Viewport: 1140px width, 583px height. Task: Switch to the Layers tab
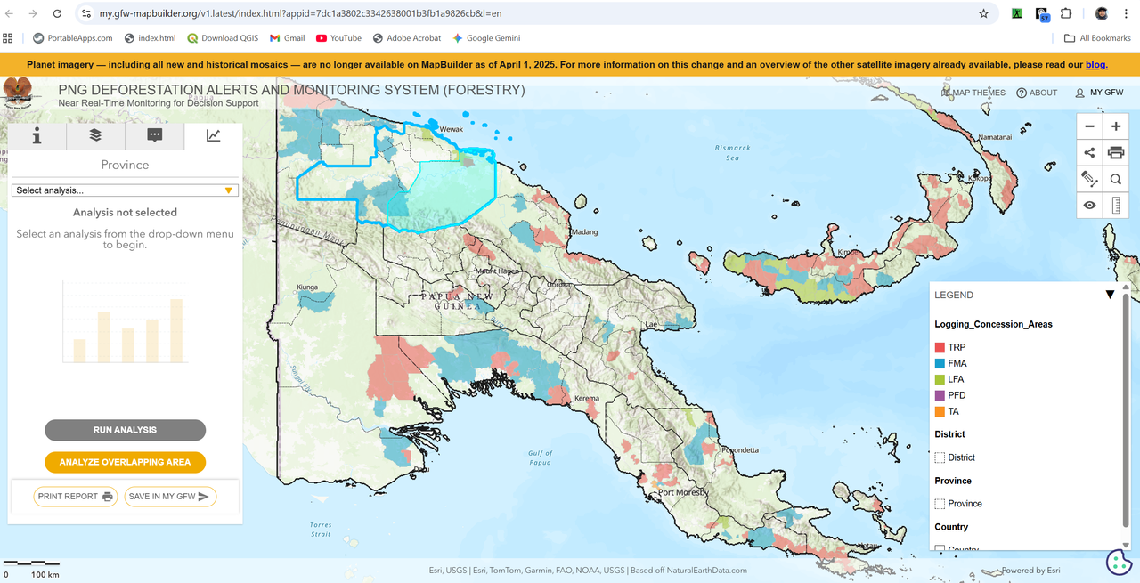pyautogui.click(x=95, y=135)
